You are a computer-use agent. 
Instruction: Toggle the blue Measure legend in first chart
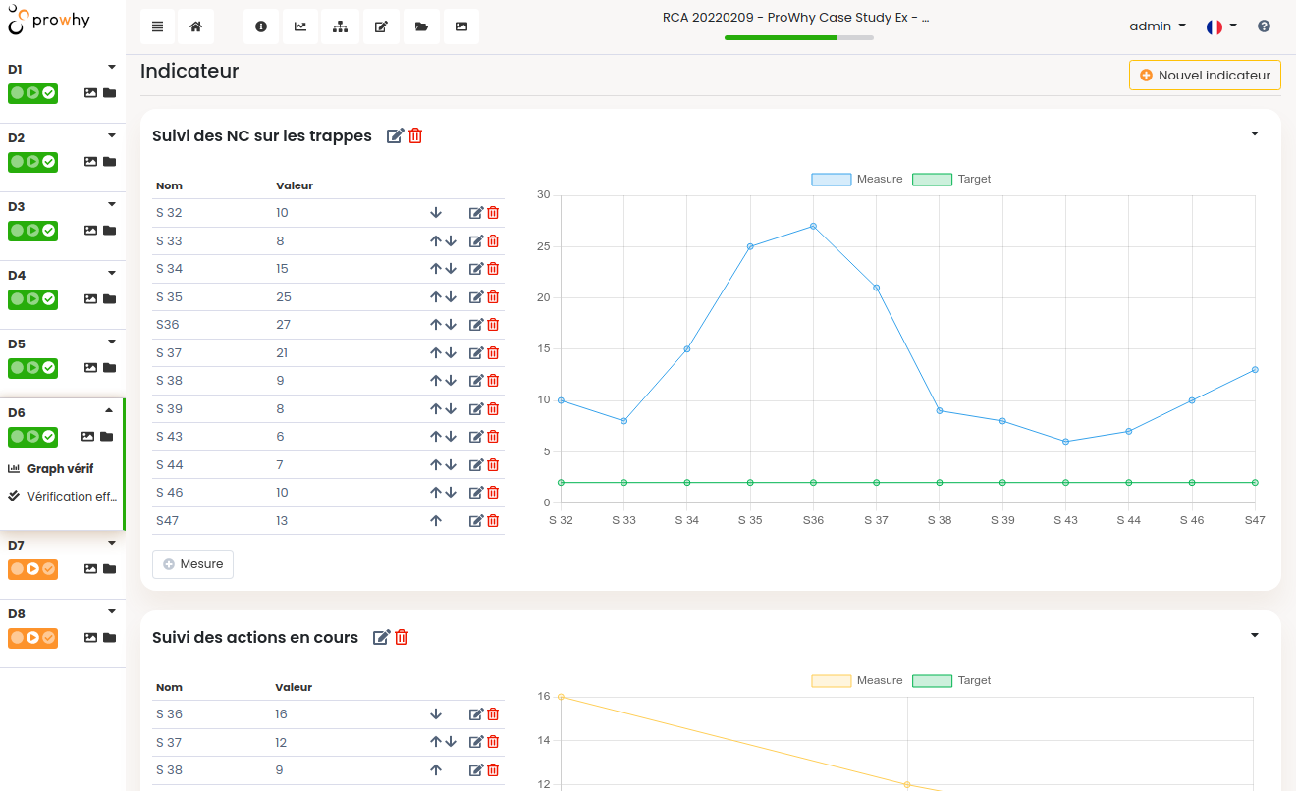tap(857, 180)
